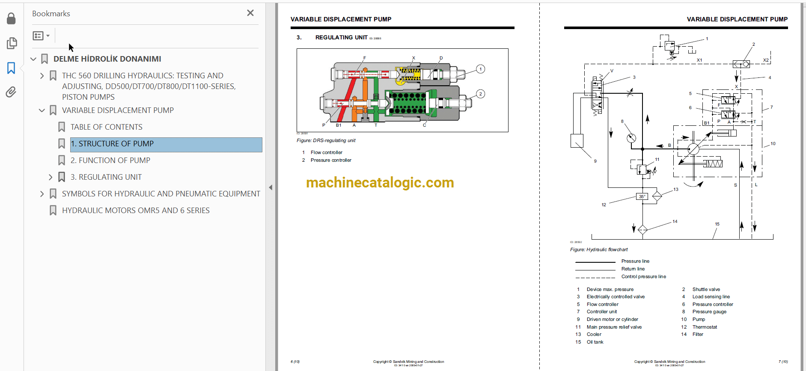Click the DRS-regulating unit cutaway figure
Viewport: 806px width, 371px height.
click(x=402, y=90)
